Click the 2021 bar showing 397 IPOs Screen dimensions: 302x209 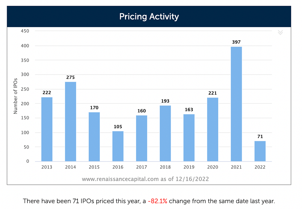(236, 104)
